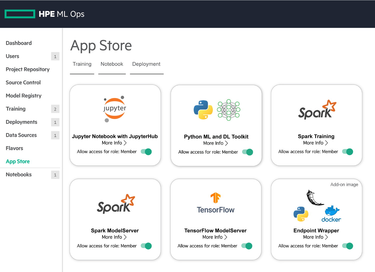This screenshot has height=272, width=375.
Task: Click the Spark Training title
Action: click(x=316, y=136)
